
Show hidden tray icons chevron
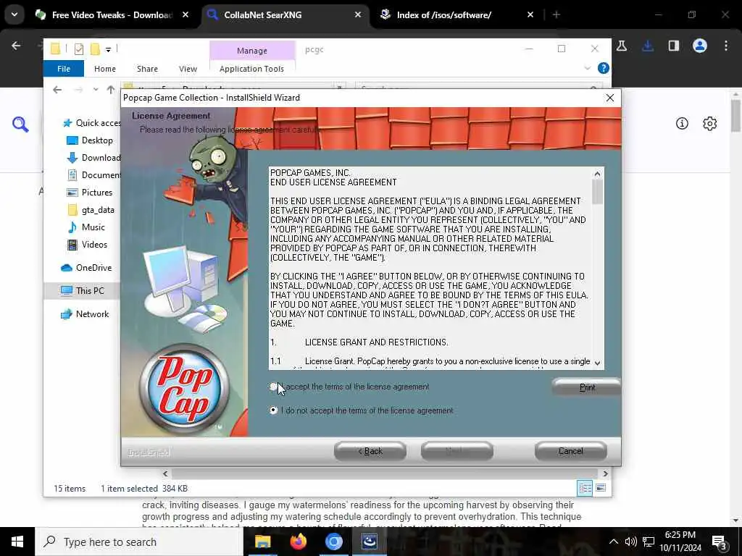click(613, 542)
